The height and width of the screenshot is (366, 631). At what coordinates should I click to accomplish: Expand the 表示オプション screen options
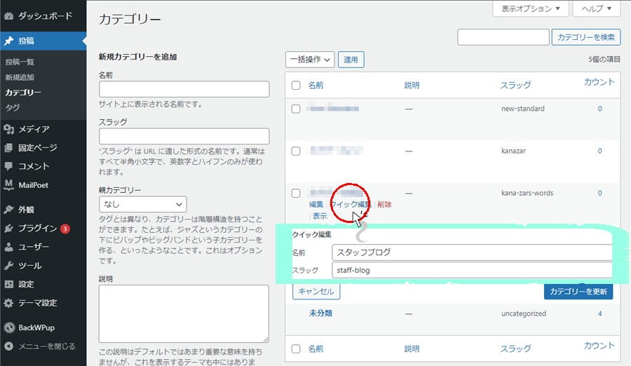530,9
